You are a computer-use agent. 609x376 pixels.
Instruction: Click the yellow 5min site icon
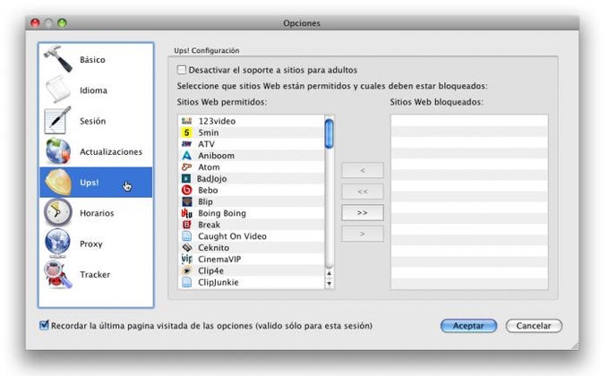(187, 132)
